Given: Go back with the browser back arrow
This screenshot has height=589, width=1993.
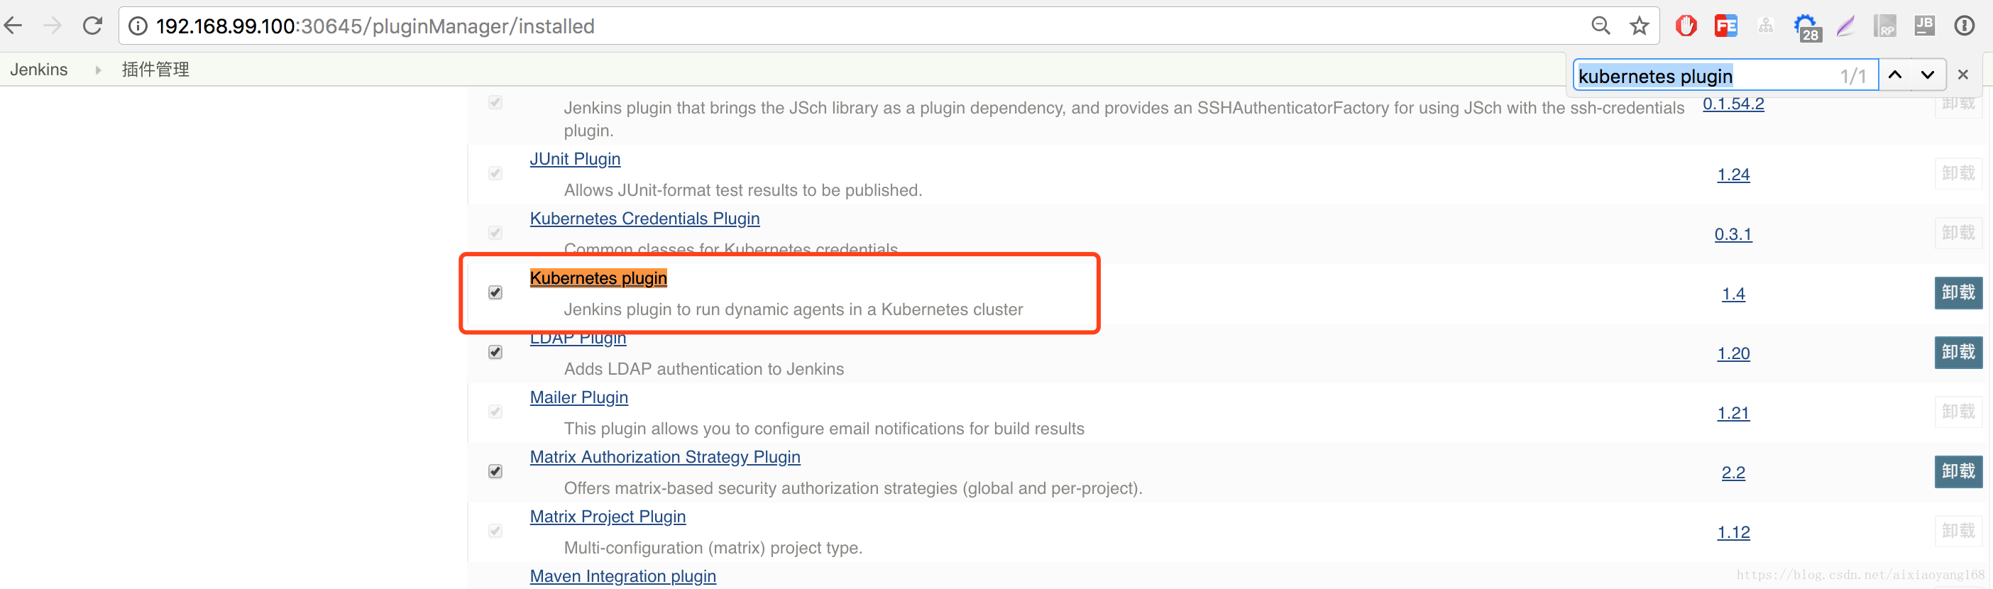Looking at the screenshot, I should click(13, 26).
